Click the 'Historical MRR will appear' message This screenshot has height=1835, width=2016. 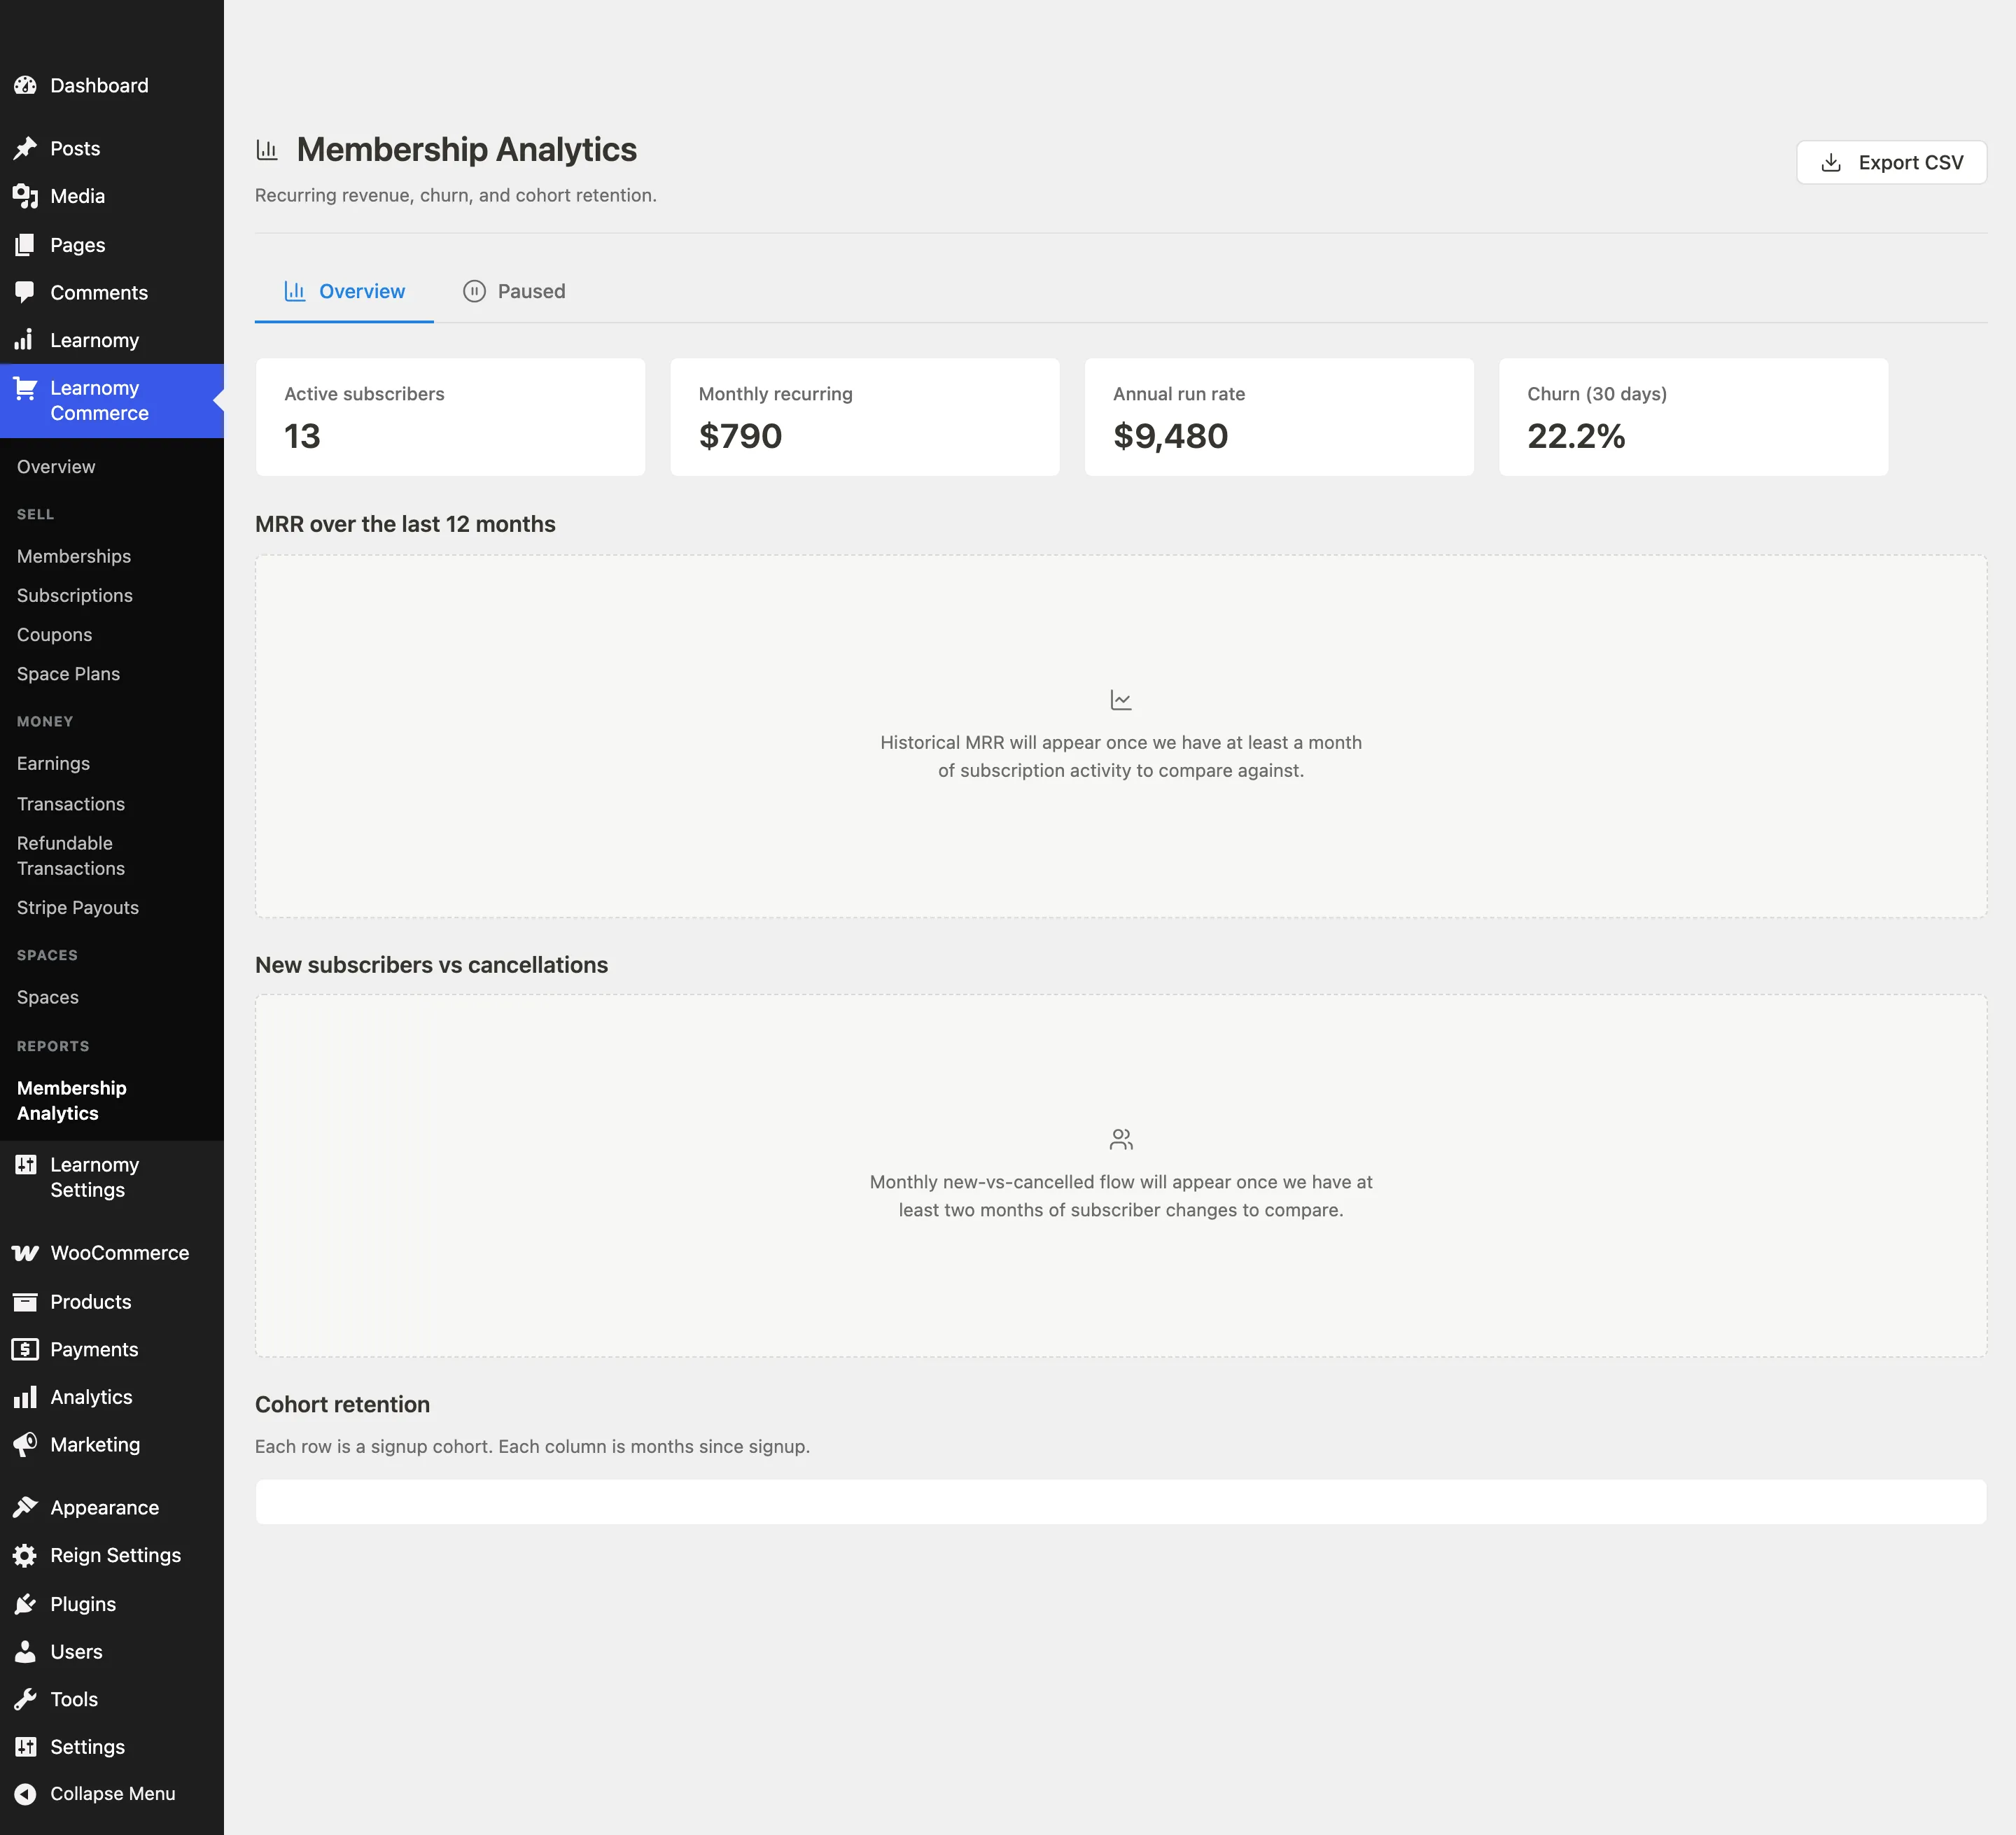tap(1121, 756)
